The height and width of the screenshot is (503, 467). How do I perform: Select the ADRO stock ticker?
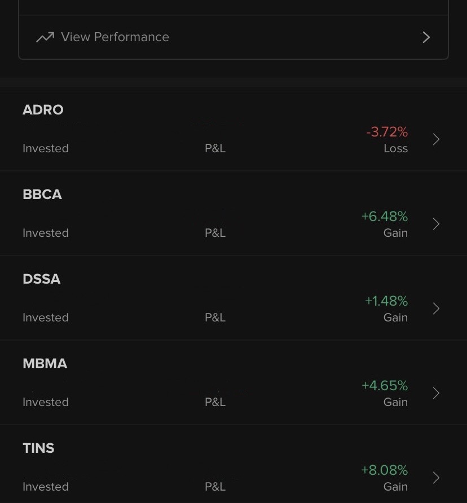(43, 110)
